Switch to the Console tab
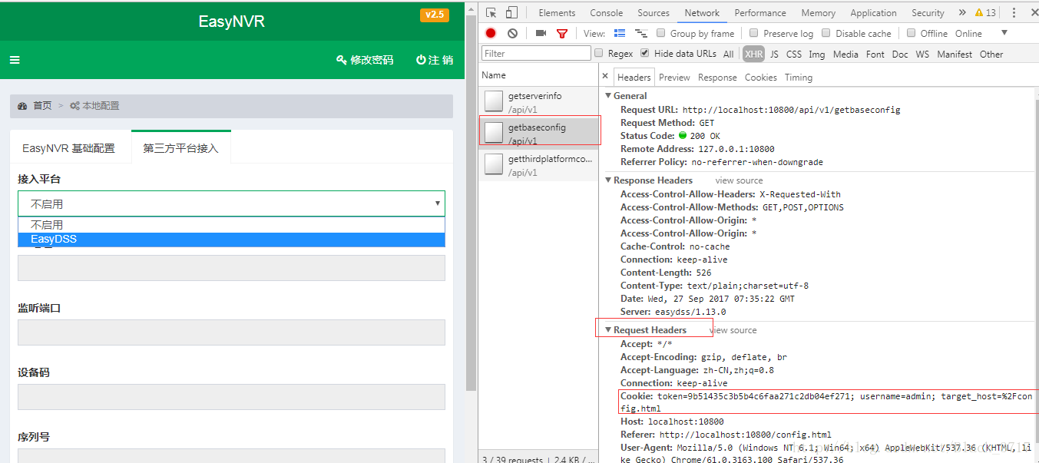 pos(607,13)
